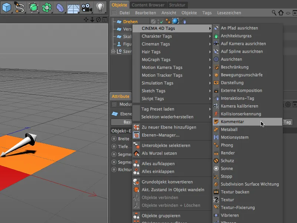Click the viewport move-camera cross icon
This screenshot has width=297, height=223.
[x=86, y=20]
